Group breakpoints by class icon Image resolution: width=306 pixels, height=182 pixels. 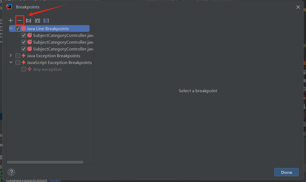46,20
